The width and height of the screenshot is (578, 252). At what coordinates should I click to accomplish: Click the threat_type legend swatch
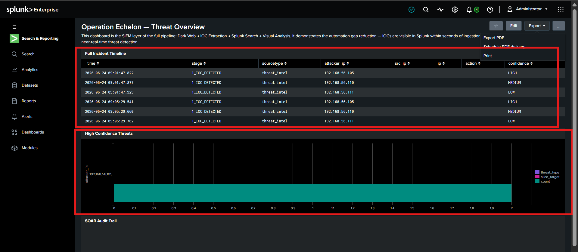pos(537,172)
